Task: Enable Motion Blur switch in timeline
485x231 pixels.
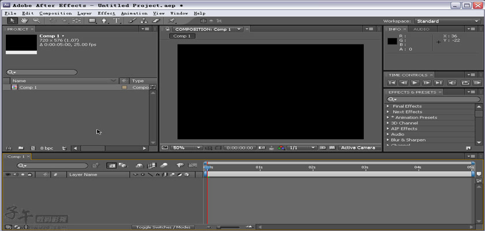Action: [164, 165]
